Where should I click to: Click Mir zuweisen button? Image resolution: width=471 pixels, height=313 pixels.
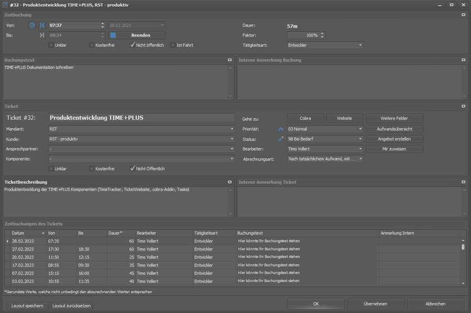(395, 149)
